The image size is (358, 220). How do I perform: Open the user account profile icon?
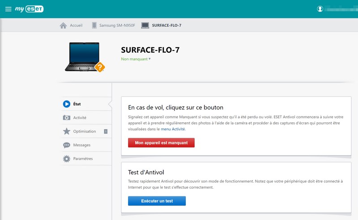[x=320, y=9]
